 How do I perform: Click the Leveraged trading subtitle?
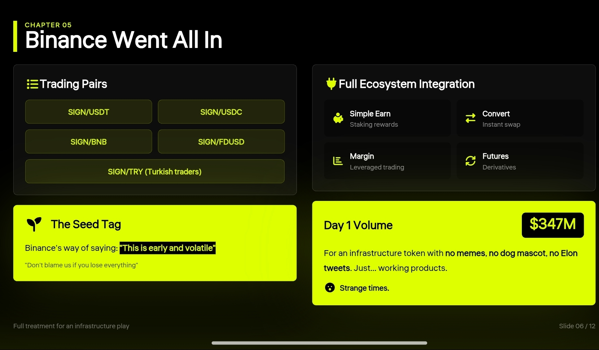pos(377,167)
